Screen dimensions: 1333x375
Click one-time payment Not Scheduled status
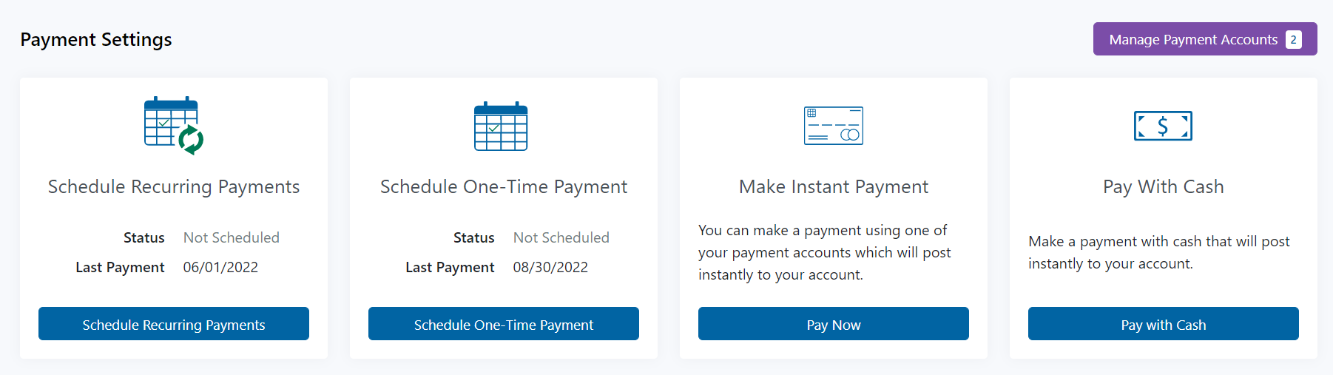pyautogui.click(x=561, y=237)
